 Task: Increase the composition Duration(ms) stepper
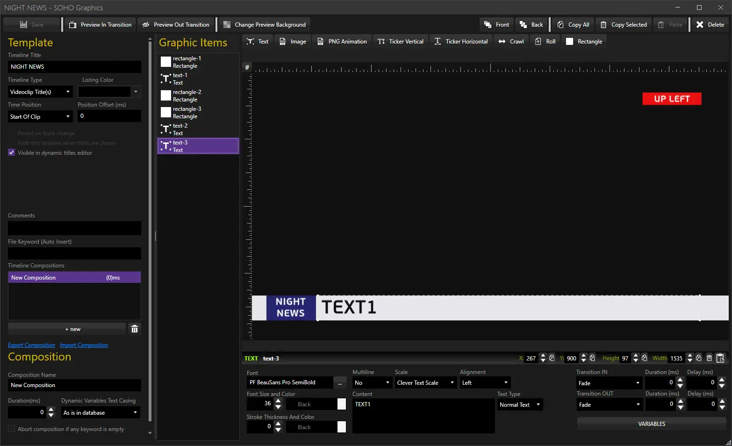tap(51, 410)
